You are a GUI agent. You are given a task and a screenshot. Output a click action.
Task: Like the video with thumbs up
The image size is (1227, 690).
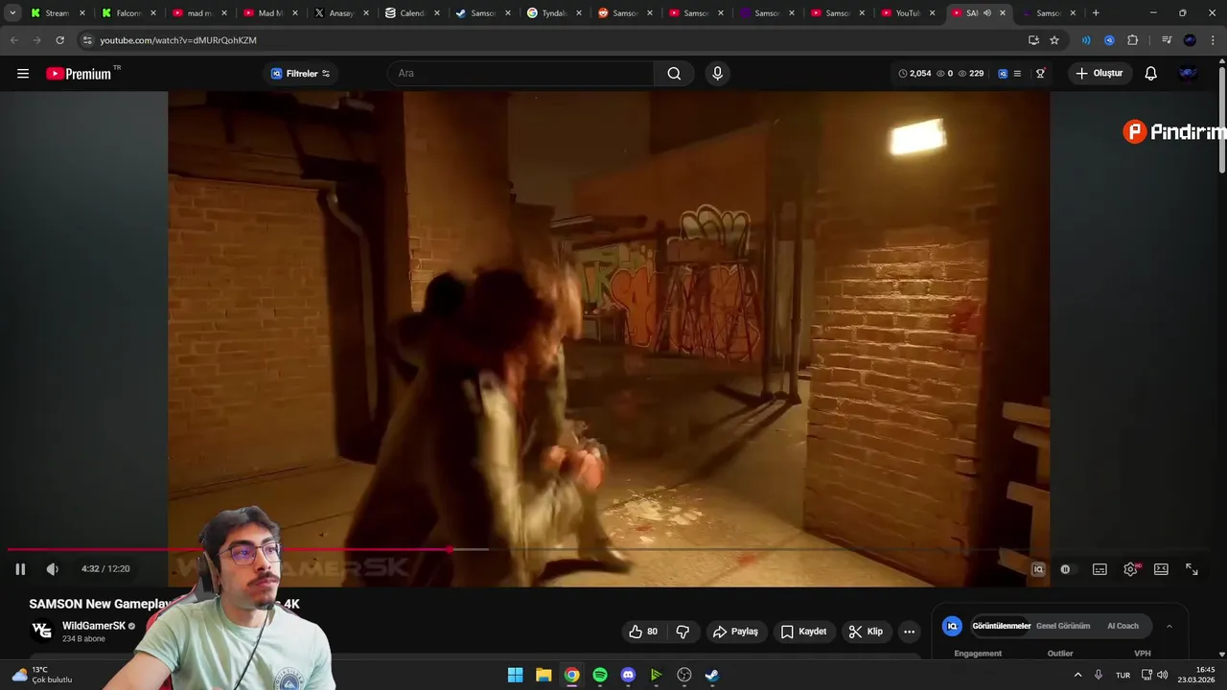(643, 632)
